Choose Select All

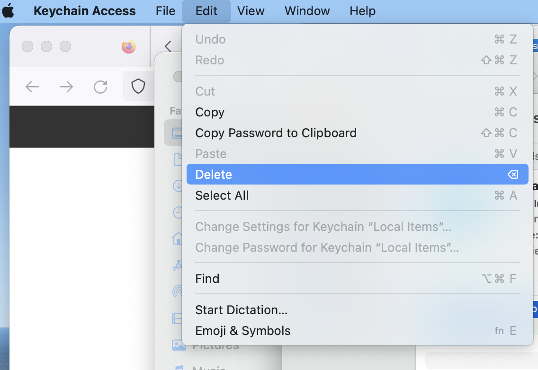tap(222, 195)
